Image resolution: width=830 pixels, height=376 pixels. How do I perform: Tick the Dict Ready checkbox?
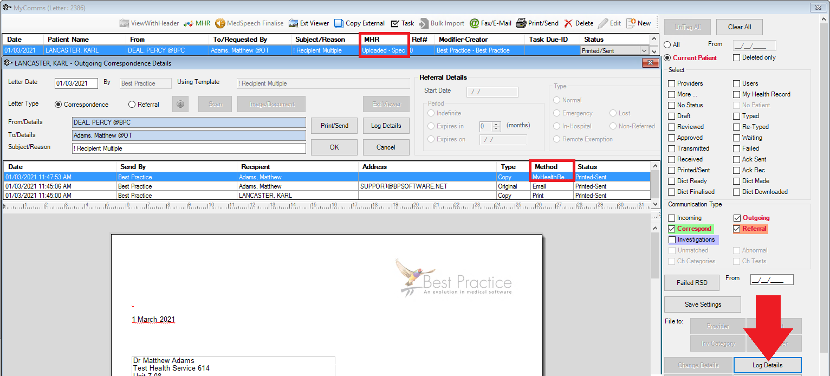pyautogui.click(x=672, y=181)
